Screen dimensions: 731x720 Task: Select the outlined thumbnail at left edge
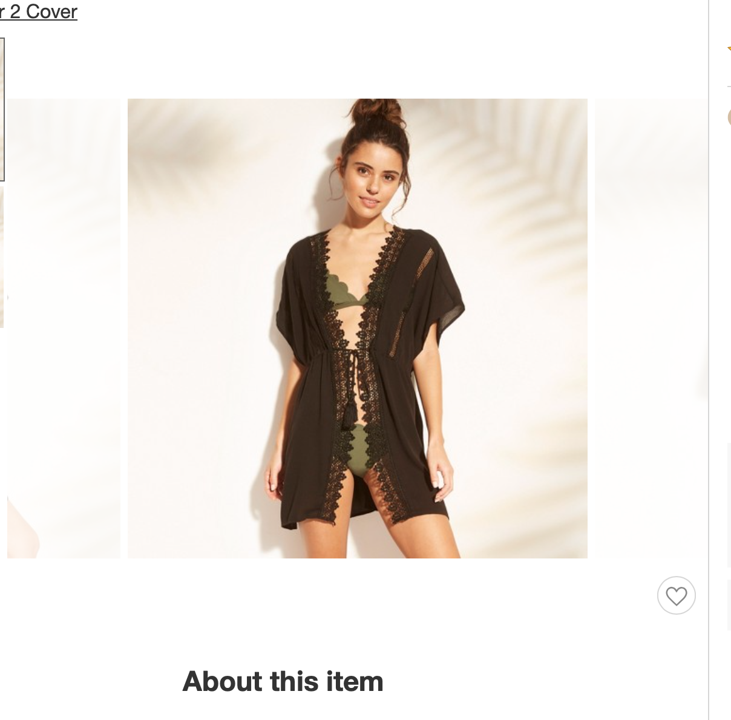pos(2,110)
